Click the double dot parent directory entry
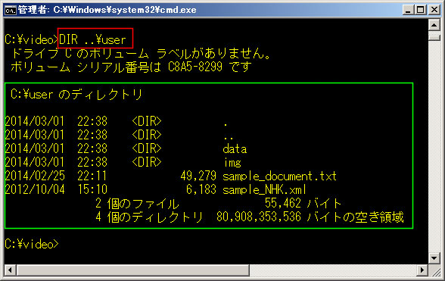The height and width of the screenshot is (281, 445). click(x=229, y=138)
